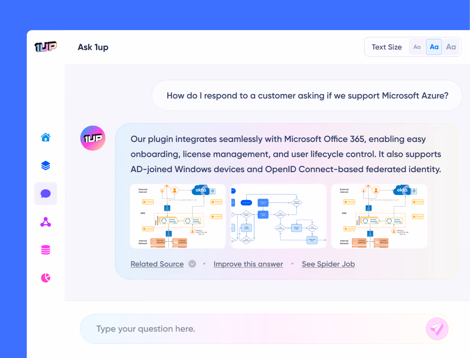Screen dimensions: 470x358
Task: Click the See Spider Job link
Action: [x=328, y=264]
